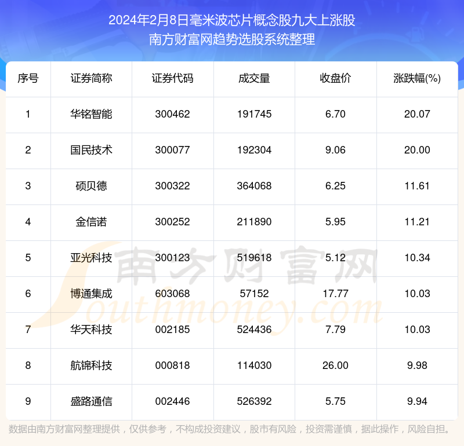
Task: Click the 证券简称 column header
Action: point(91,78)
